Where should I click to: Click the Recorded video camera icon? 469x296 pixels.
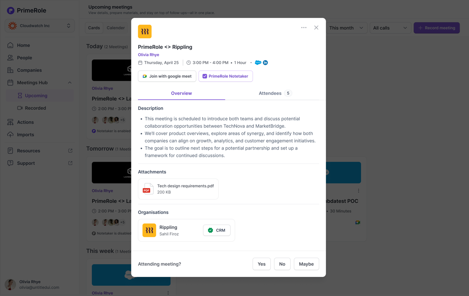20,108
